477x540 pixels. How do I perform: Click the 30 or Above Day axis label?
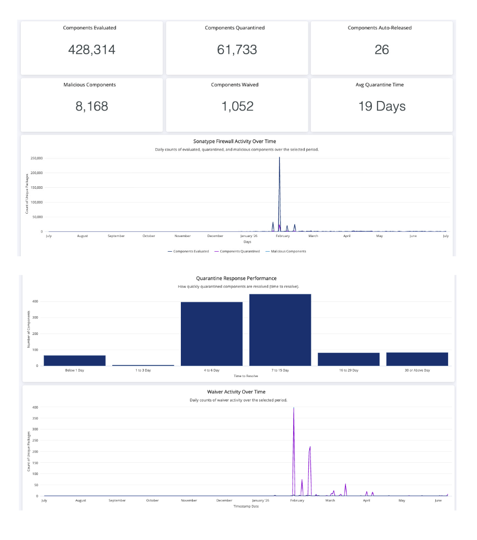[417, 370]
